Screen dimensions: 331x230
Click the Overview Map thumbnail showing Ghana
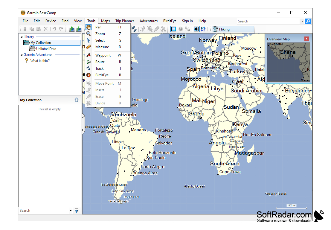point(288,62)
